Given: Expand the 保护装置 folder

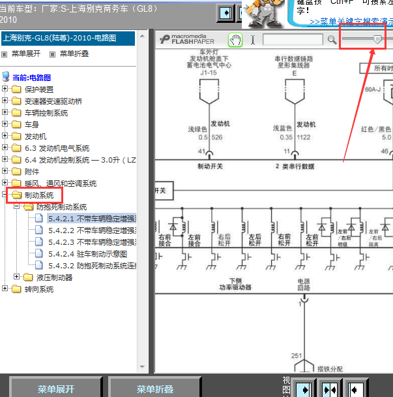Looking at the screenshot, I should (5, 89).
